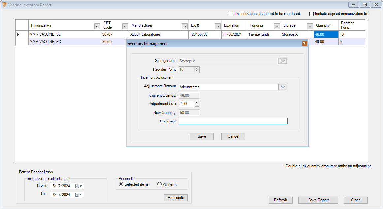The width and height of the screenshot is (383, 209).
Task: Close the Inventory Management dialog with X
Action: click(304, 43)
